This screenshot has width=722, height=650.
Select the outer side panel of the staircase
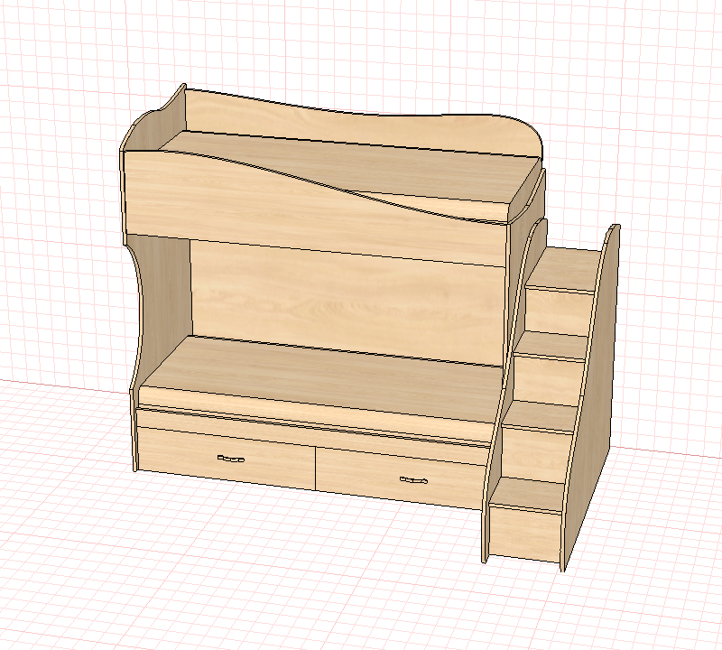pos(592,396)
